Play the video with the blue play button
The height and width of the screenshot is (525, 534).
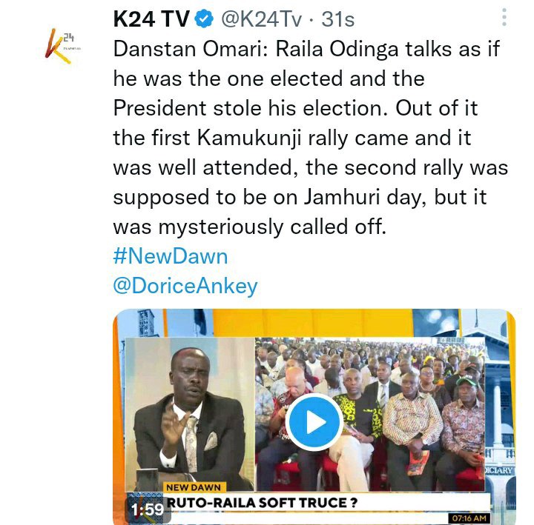coord(314,422)
